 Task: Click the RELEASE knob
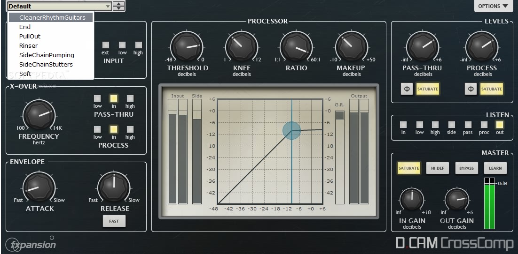[114, 187]
